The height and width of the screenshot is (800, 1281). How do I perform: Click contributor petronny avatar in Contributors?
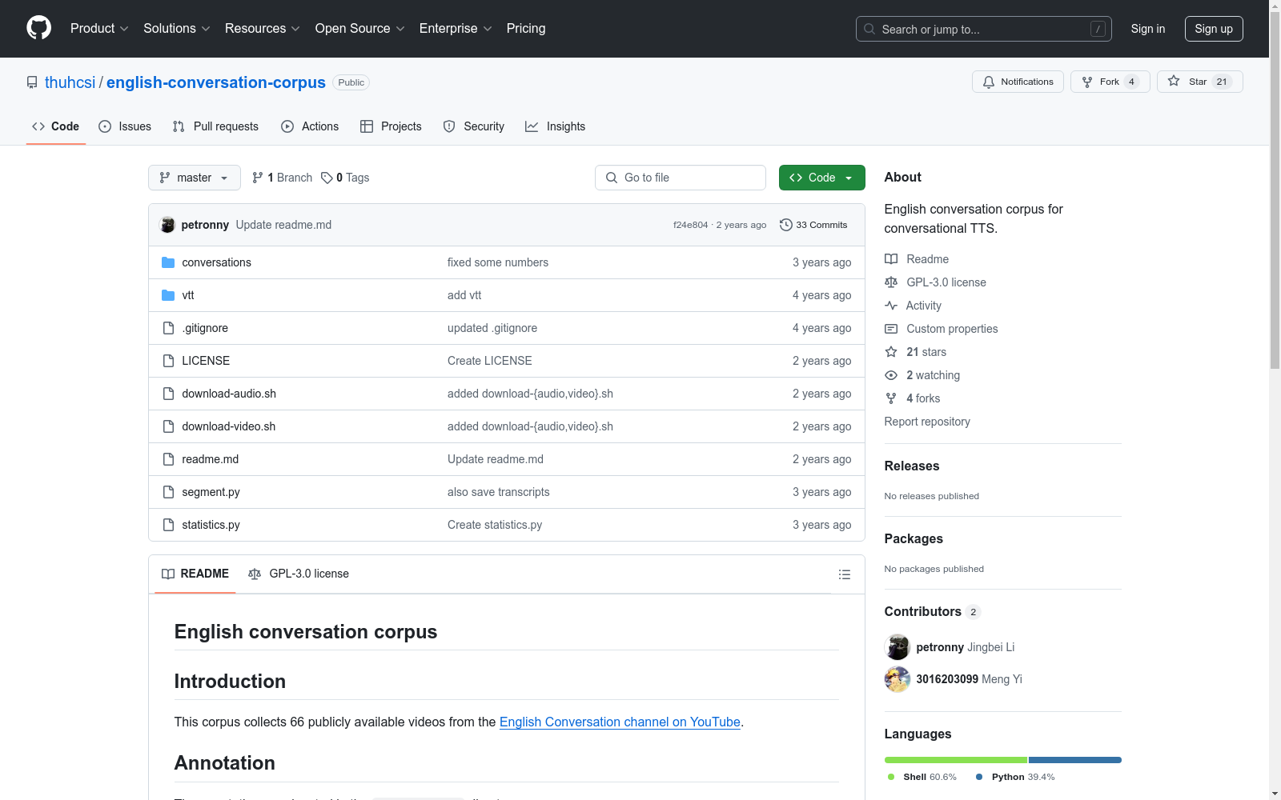click(898, 647)
